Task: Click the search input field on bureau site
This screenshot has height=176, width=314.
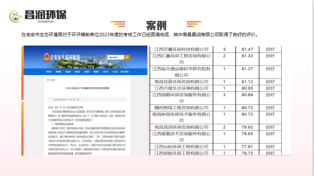Action: [116, 57]
